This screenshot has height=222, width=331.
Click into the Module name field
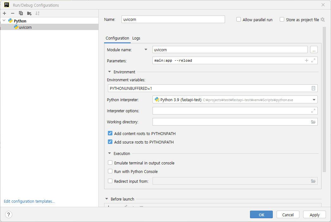(230, 50)
